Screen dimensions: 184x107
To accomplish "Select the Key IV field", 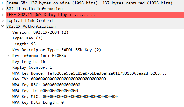I will point(59,79).
